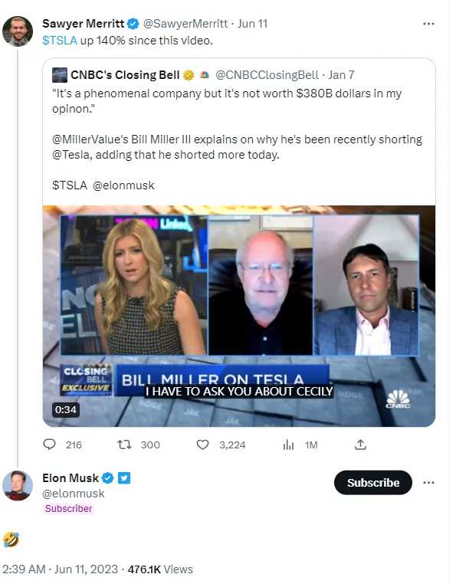Click the Twitter affiliate badge next to Elon Musk

click(x=124, y=477)
